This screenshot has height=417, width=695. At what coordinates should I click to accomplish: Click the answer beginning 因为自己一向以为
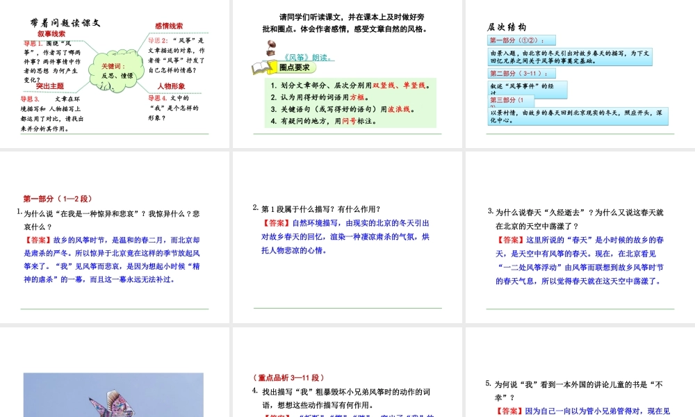click(x=582, y=411)
